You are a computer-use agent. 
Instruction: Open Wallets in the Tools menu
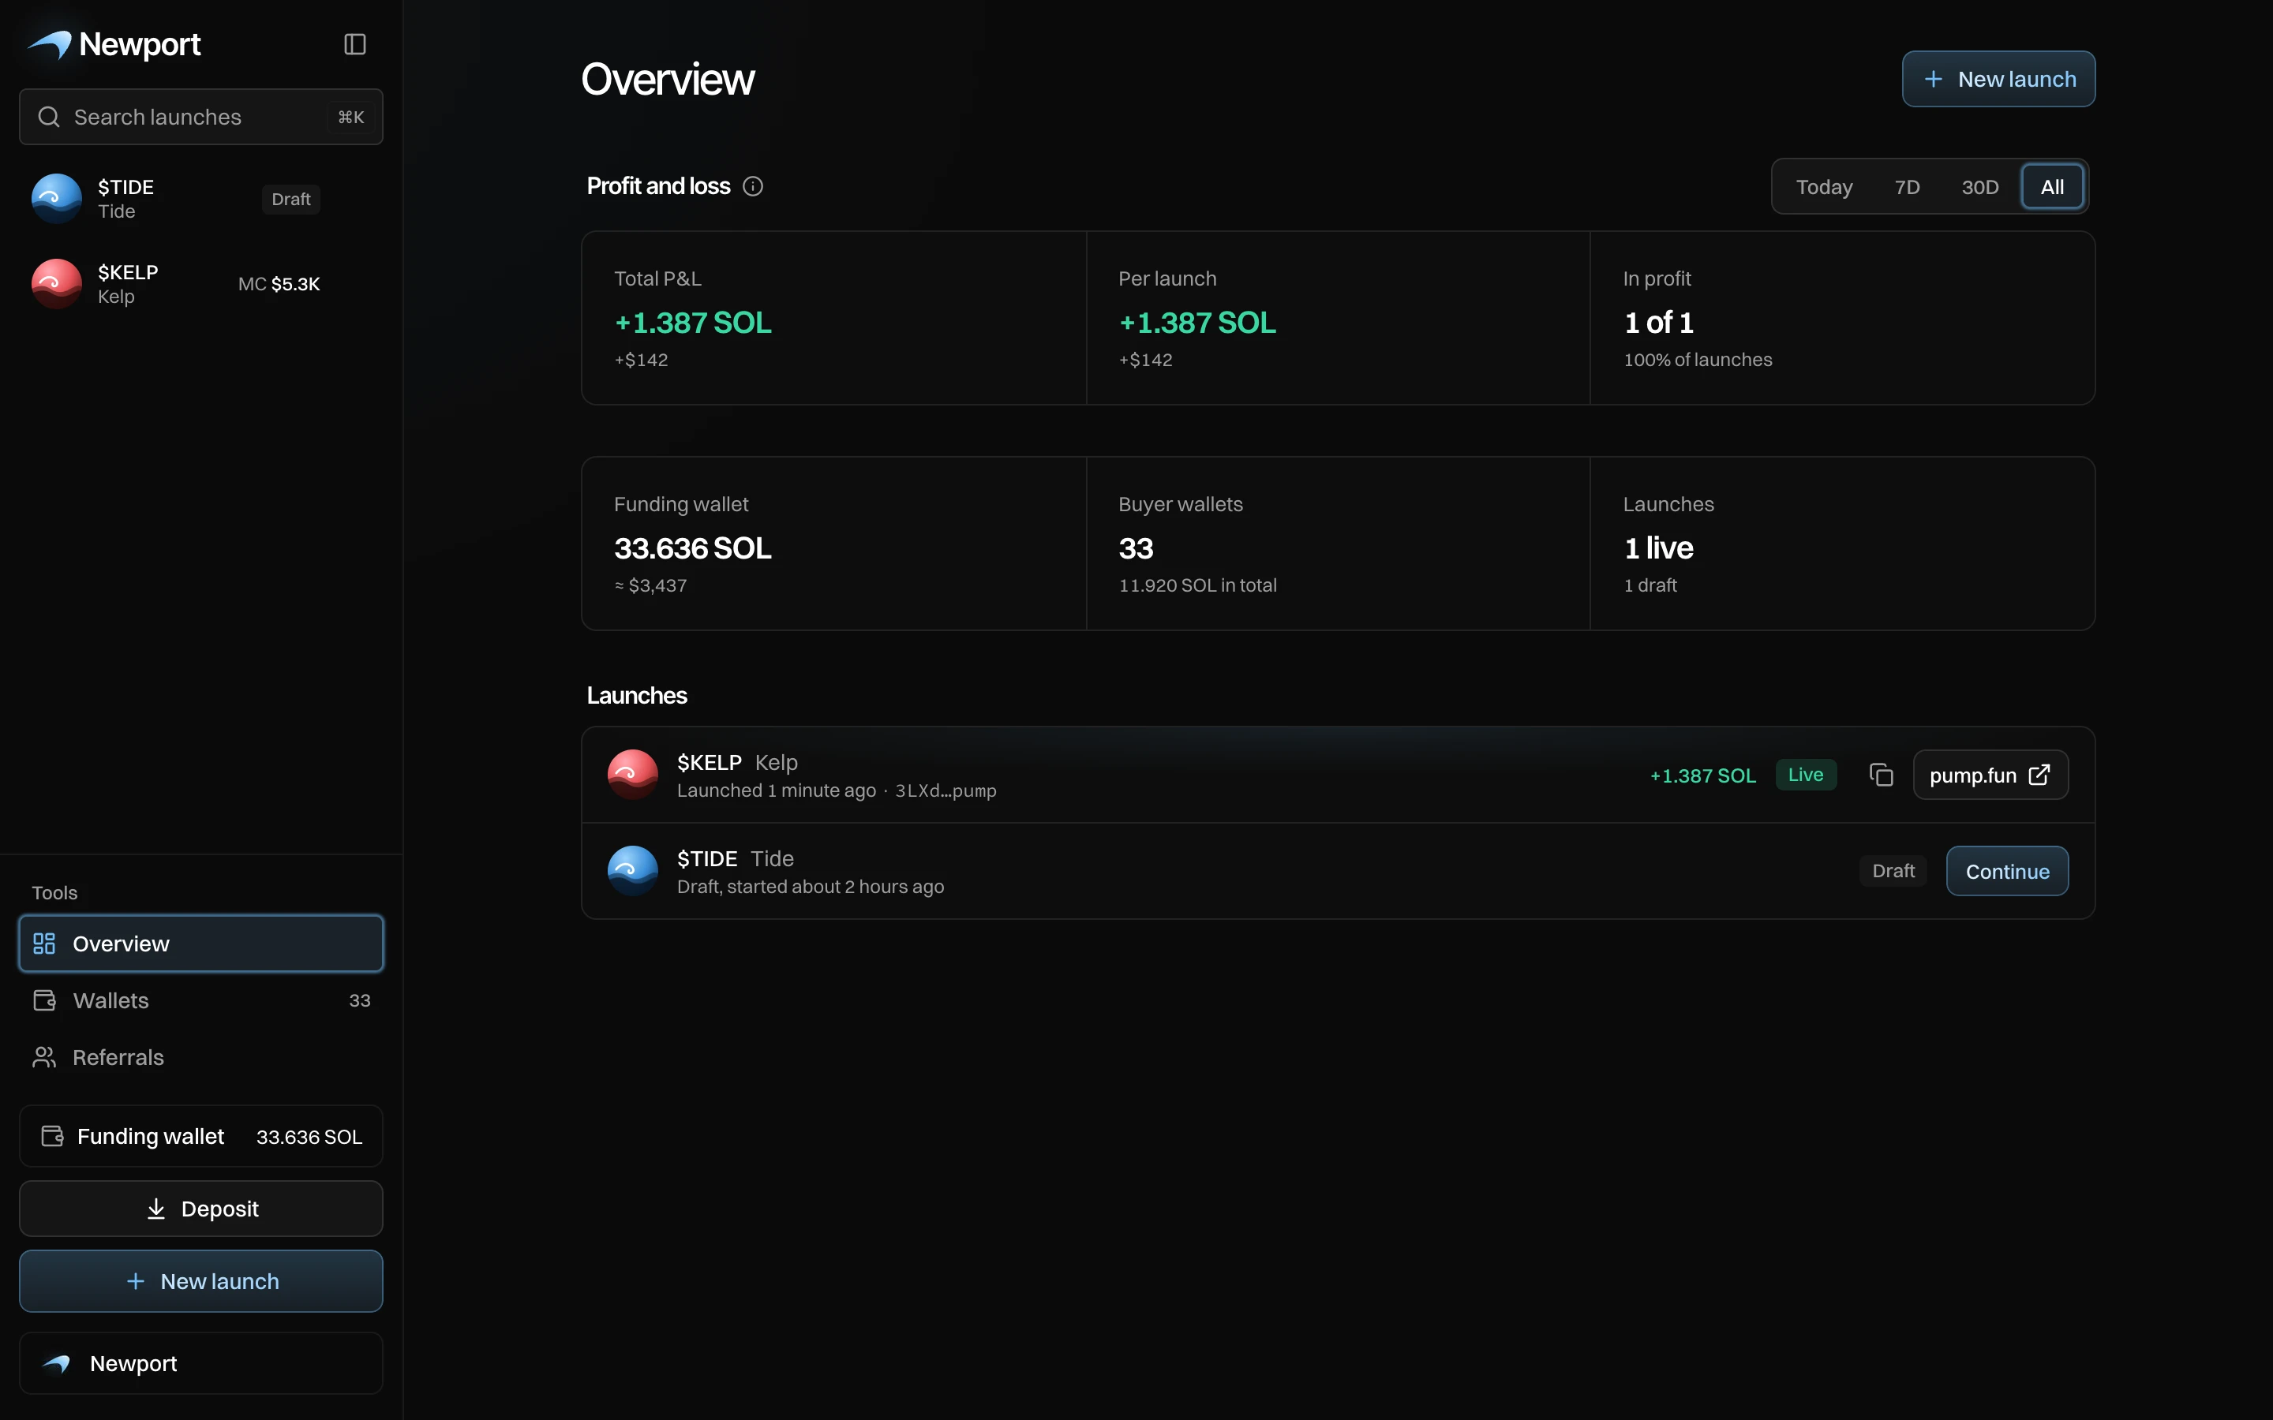[x=201, y=1000]
